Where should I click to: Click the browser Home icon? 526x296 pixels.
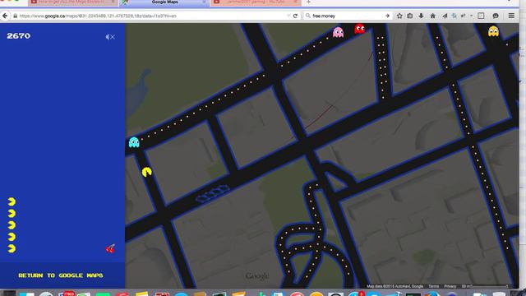433,16
